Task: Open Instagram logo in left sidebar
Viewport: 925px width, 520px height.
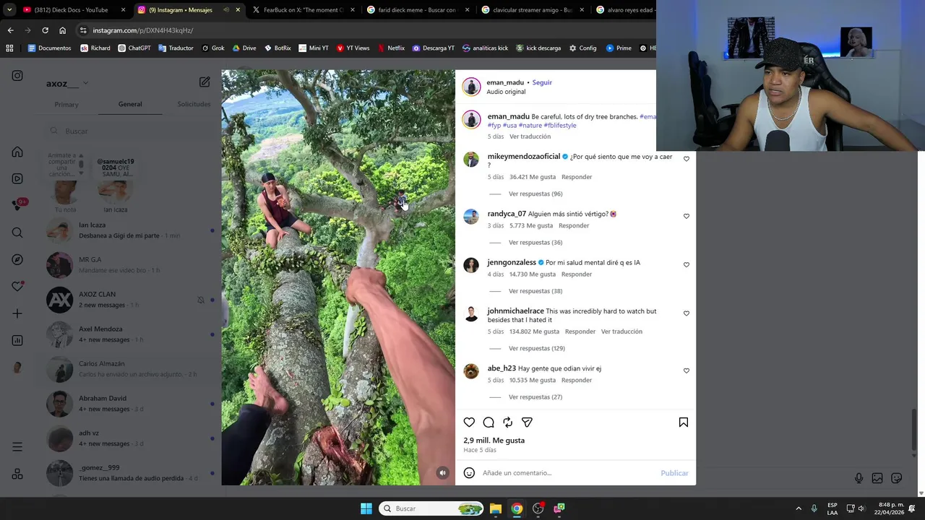Action: point(17,76)
